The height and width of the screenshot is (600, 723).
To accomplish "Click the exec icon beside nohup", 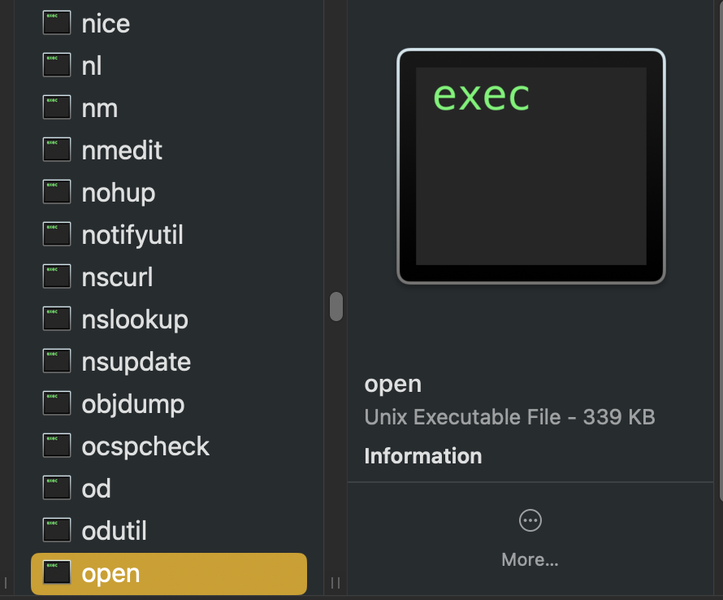I will coord(56,193).
